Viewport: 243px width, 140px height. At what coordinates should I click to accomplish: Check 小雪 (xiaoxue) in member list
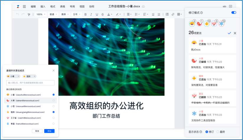tap(53, 106)
